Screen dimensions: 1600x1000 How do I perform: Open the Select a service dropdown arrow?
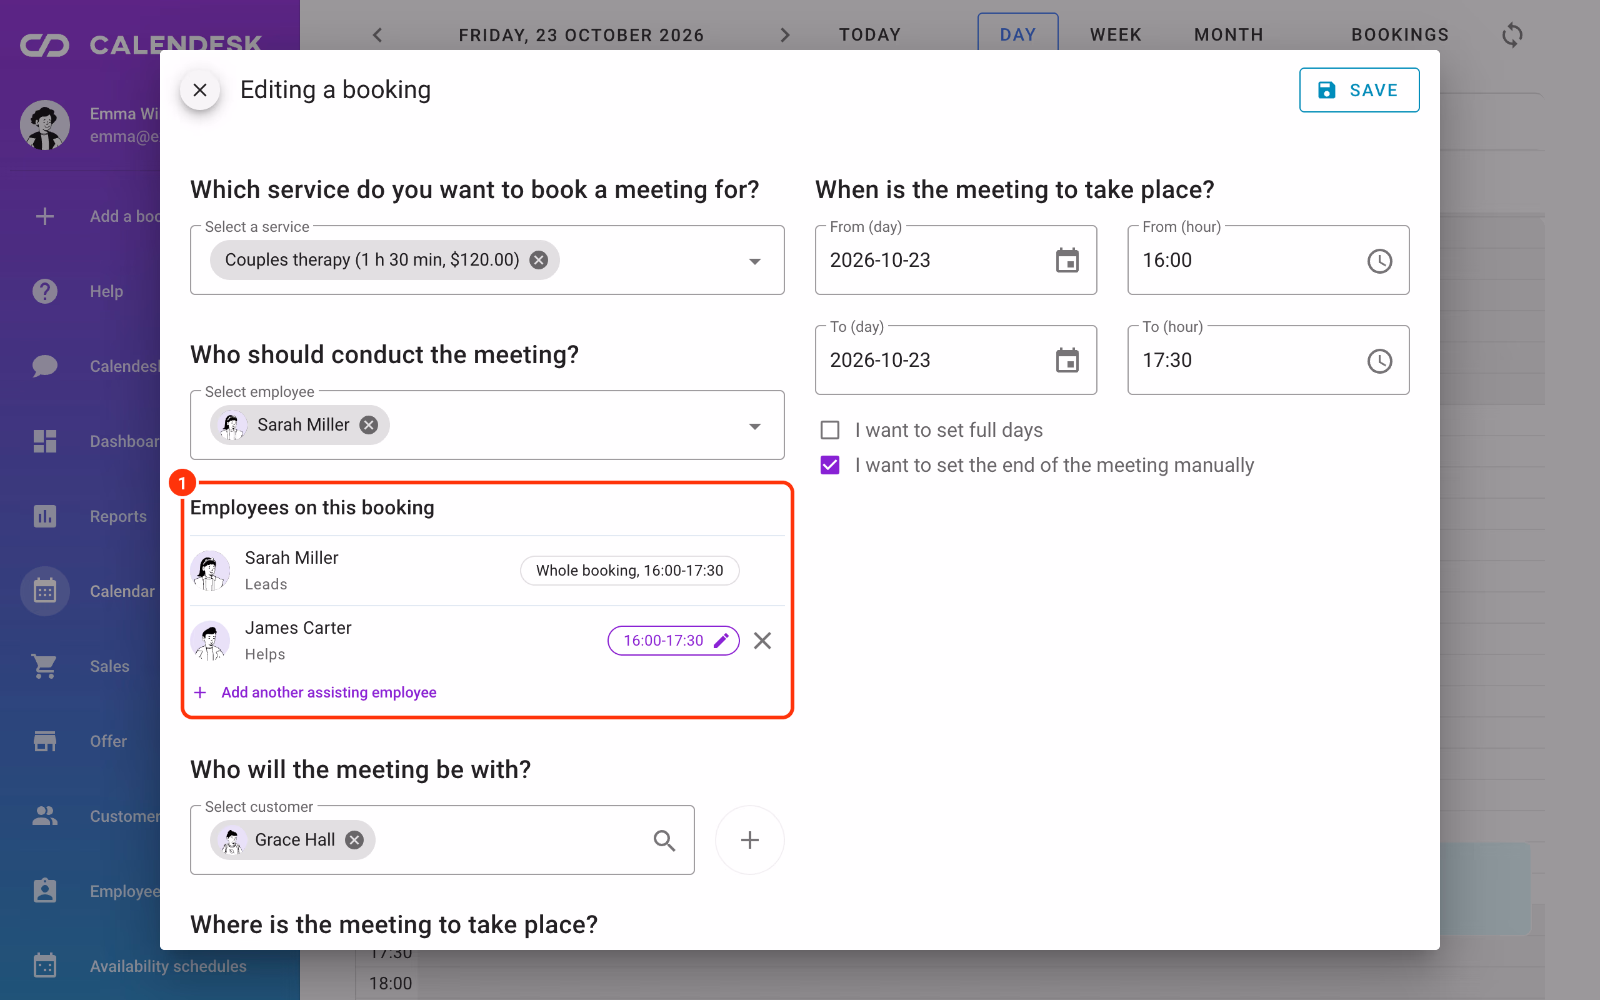tap(754, 261)
